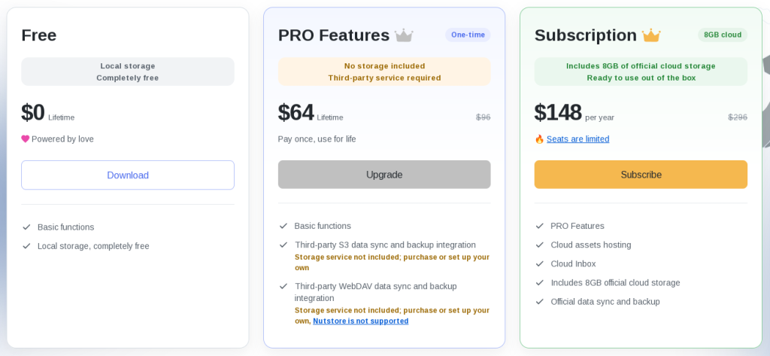
Task: Click the 8GB cloud badge
Action: click(x=723, y=35)
